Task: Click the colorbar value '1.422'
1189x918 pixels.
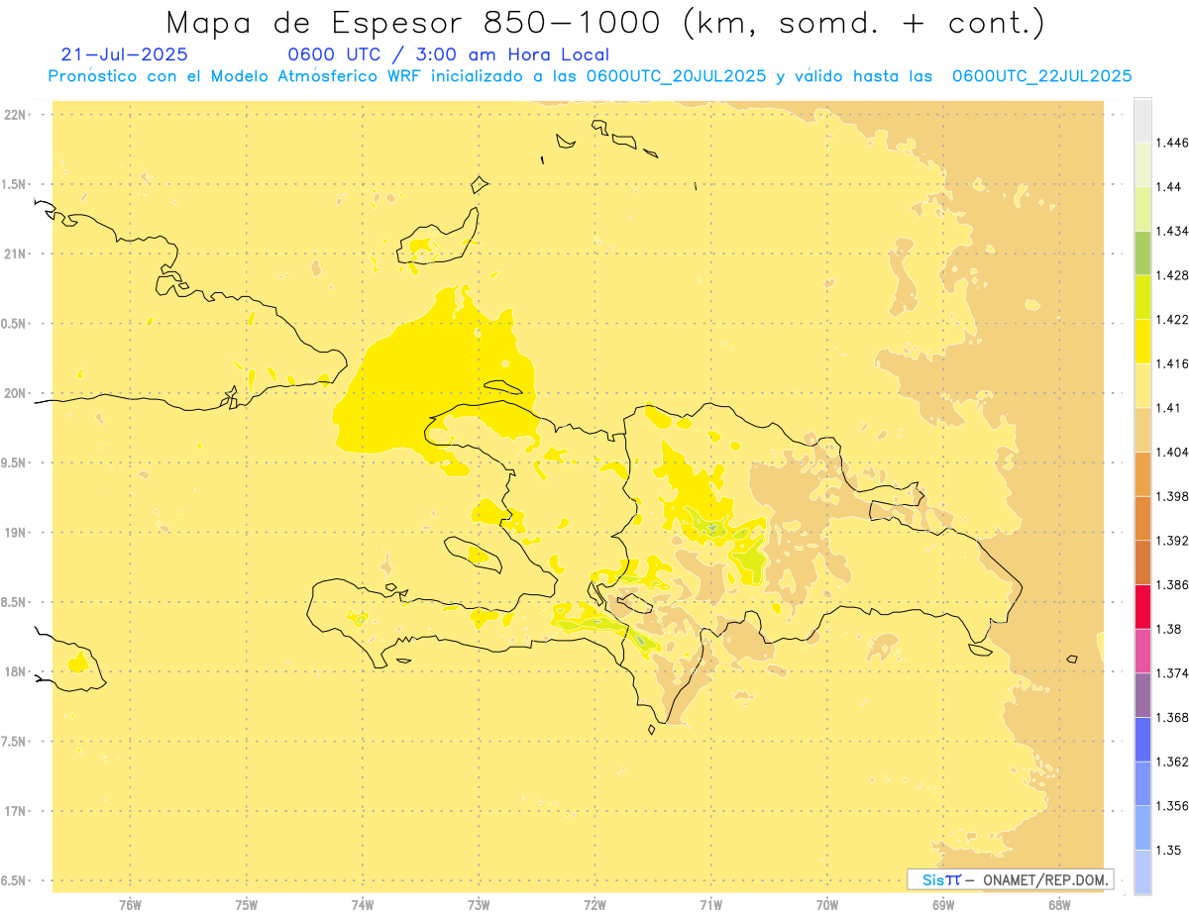Action: point(1171,319)
